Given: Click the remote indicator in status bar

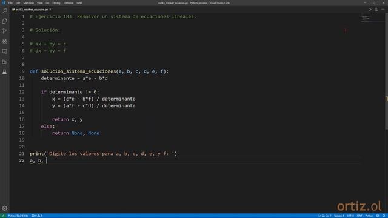Looking at the screenshot, I should click(3, 216).
